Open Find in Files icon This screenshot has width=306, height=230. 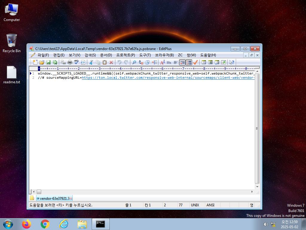point(148,62)
